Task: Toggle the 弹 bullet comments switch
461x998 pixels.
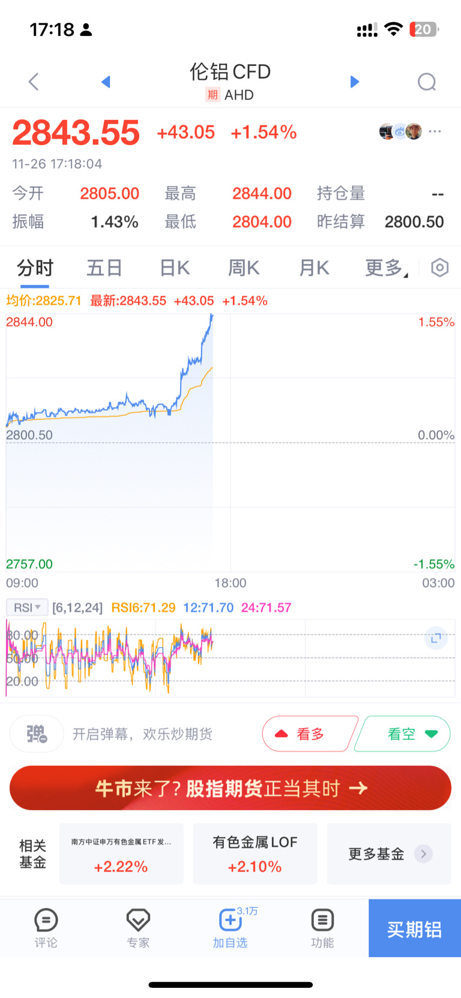Action: coord(37,733)
